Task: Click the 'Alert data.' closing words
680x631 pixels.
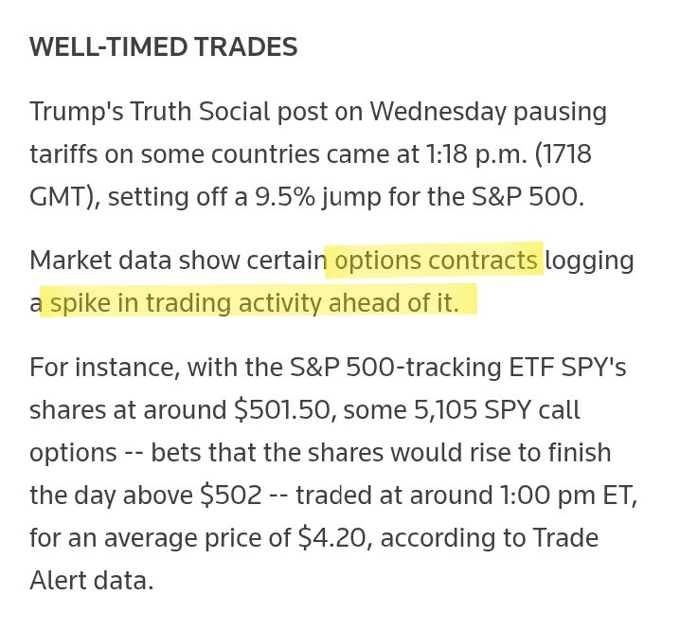Action: [92, 580]
